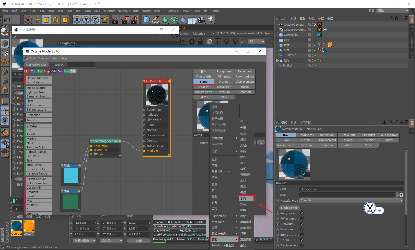The height and width of the screenshot is (250, 415).
Task: Open Create menu in Node Editor
Action: [x=43, y=58]
